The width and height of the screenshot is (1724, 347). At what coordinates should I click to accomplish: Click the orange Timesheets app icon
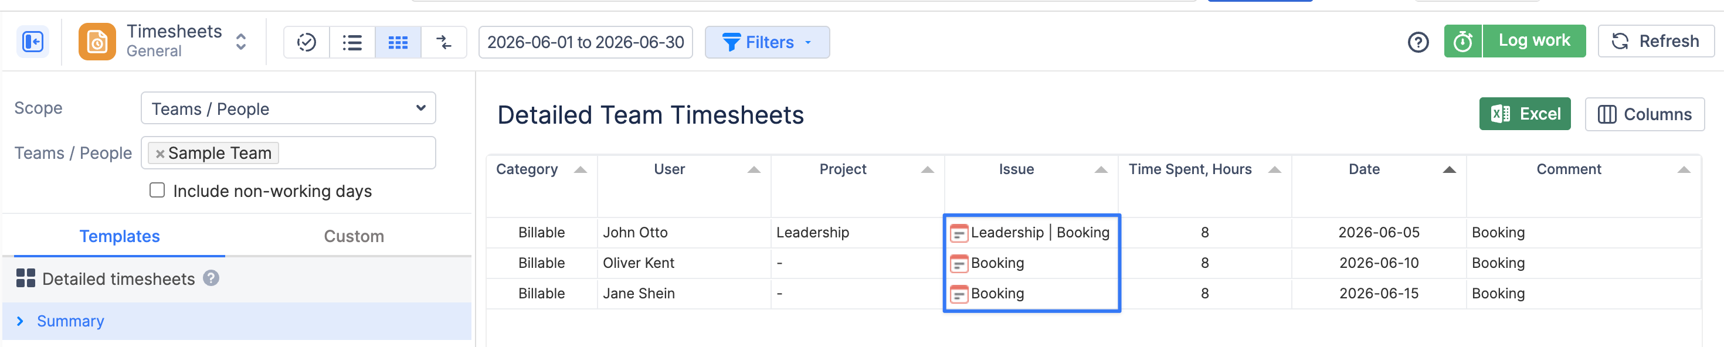tap(97, 42)
